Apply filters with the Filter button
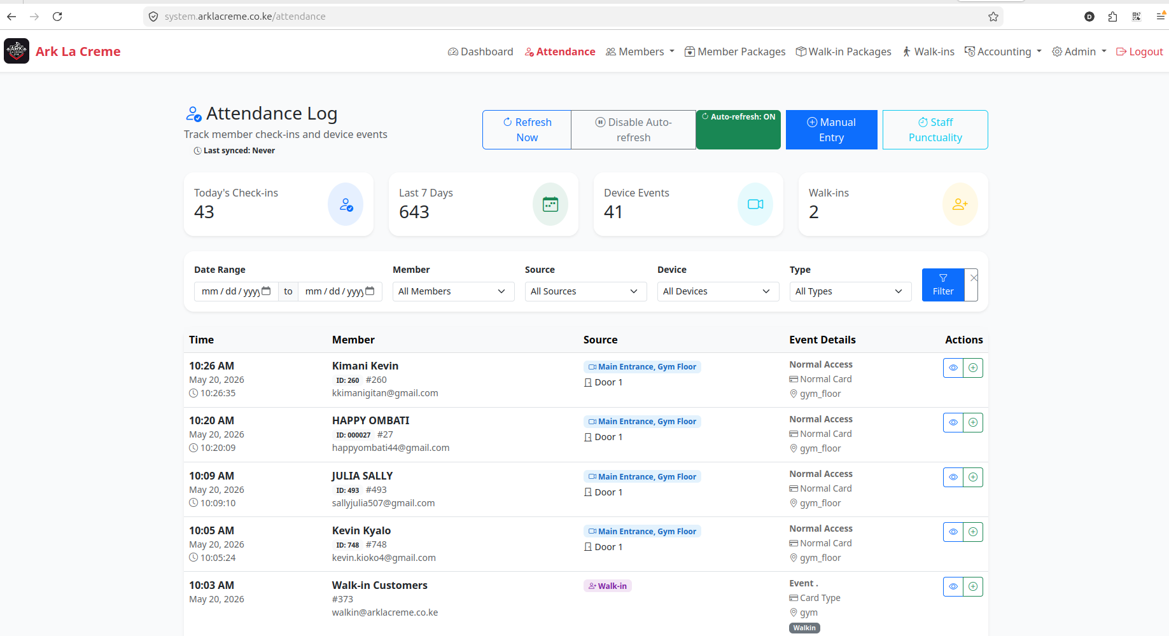1169x636 pixels. (943, 284)
